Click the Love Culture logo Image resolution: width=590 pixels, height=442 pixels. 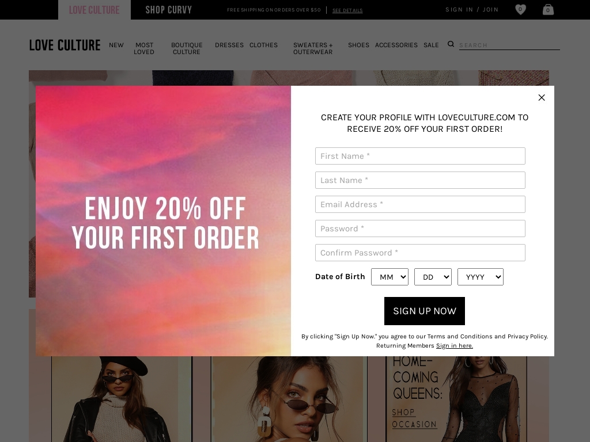click(65, 45)
